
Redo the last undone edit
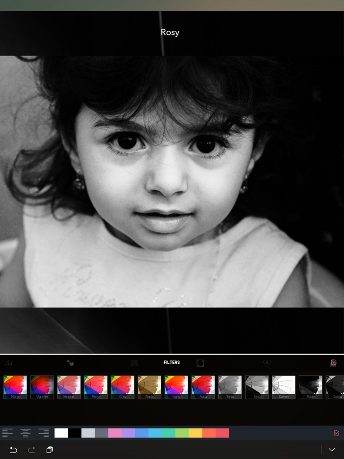click(x=31, y=450)
